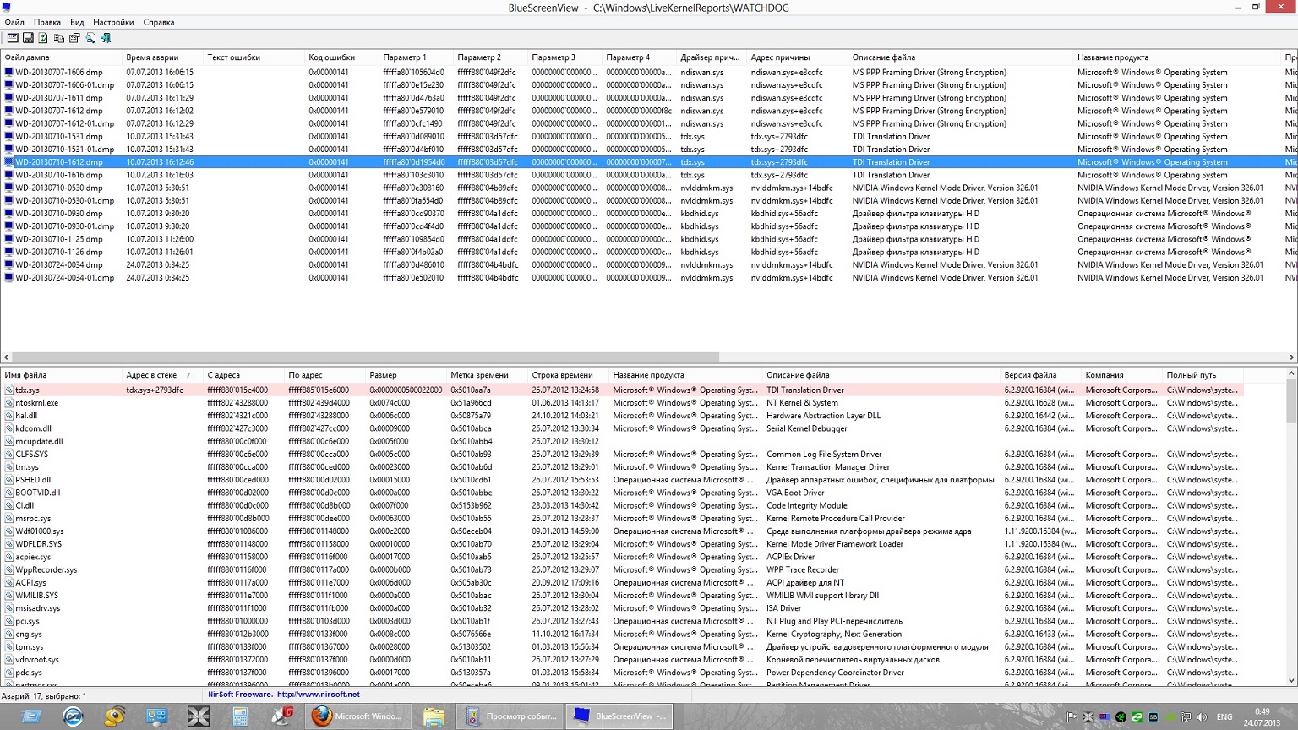Image resolution: width=1298 pixels, height=730 pixels.
Task: Click the volume speaker tray icon
Action: (1202, 717)
